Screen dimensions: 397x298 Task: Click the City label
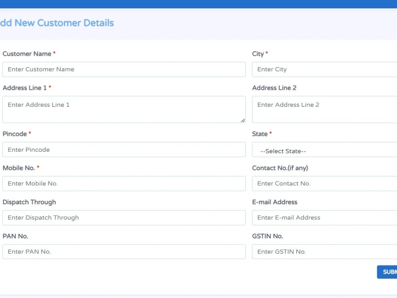(x=258, y=54)
